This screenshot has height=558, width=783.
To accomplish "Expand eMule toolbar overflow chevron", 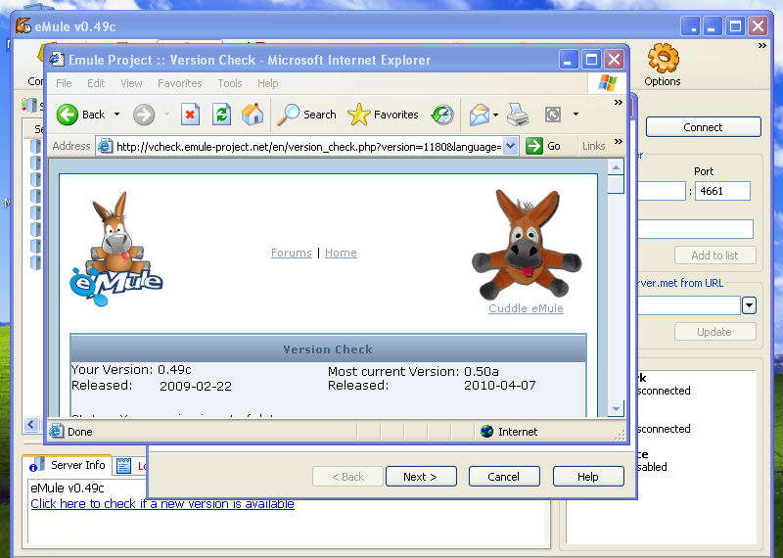I will point(762,46).
